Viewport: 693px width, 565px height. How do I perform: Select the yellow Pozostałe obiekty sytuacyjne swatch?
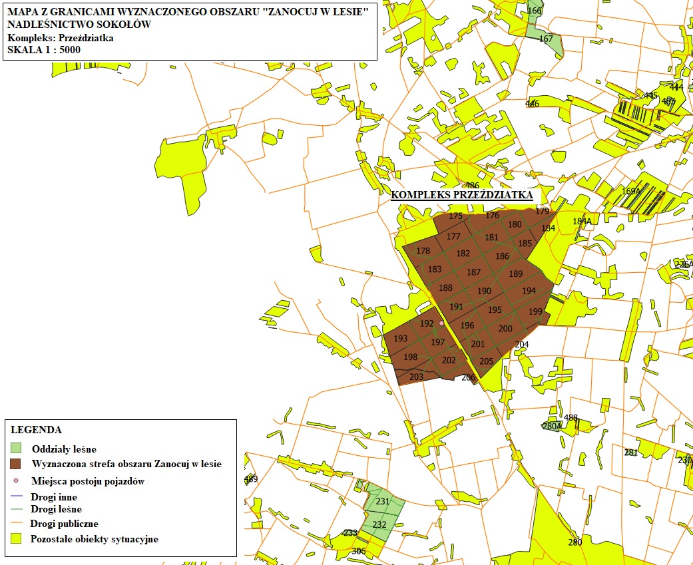pos(17,538)
